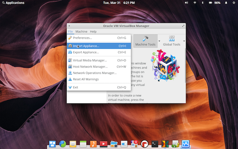Click the Host Network Manager icon
238x149 pixels.
[70, 66]
